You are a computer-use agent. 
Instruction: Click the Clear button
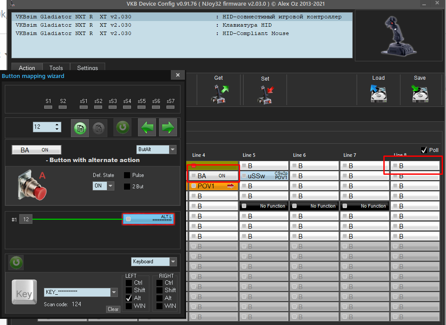[113, 309]
